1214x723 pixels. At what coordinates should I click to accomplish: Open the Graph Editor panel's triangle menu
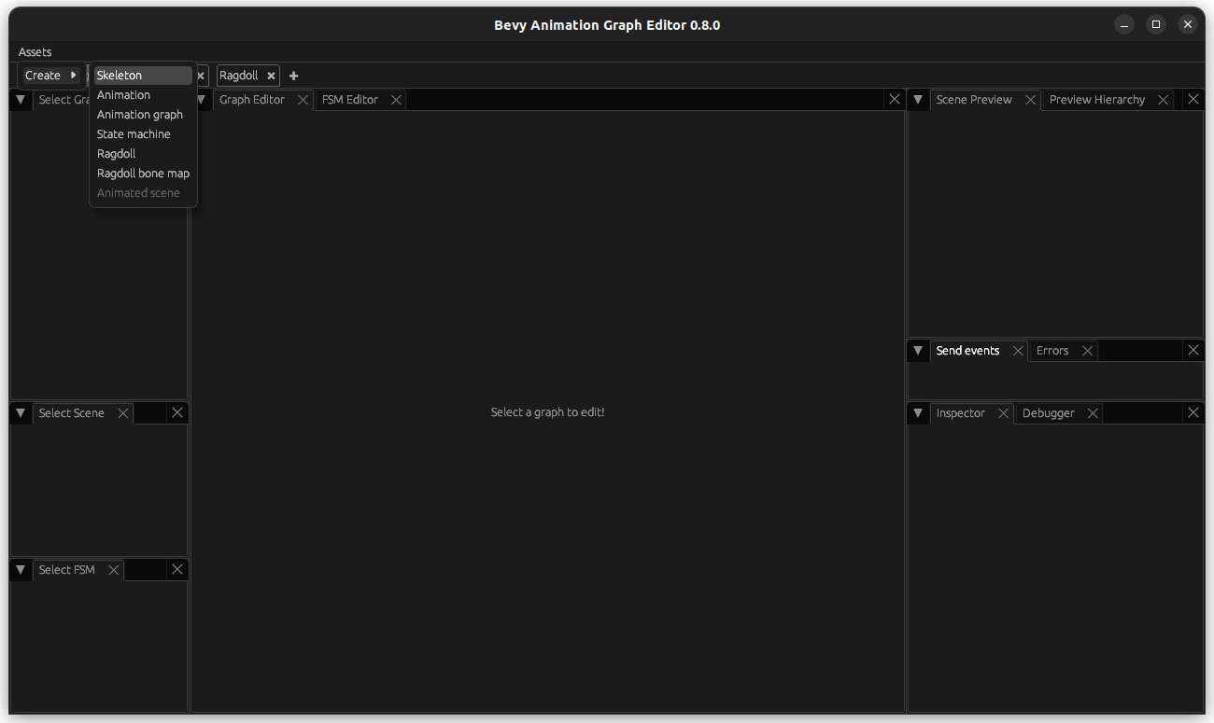[201, 99]
